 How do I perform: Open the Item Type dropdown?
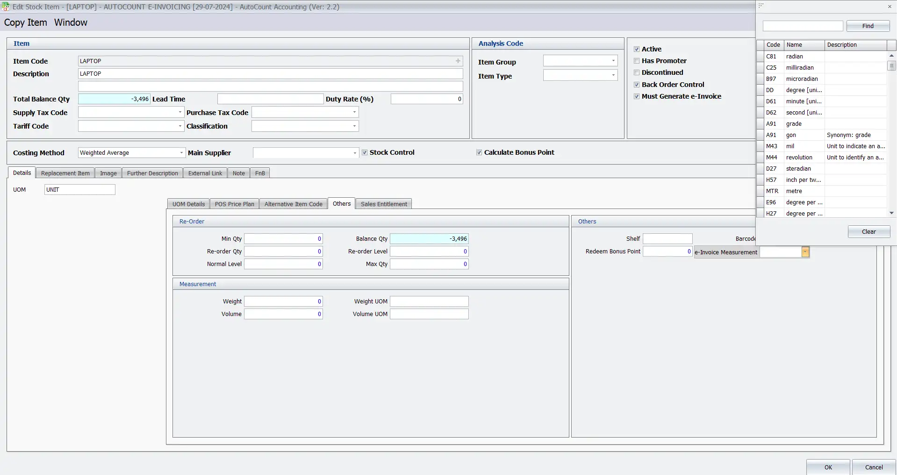click(x=613, y=75)
